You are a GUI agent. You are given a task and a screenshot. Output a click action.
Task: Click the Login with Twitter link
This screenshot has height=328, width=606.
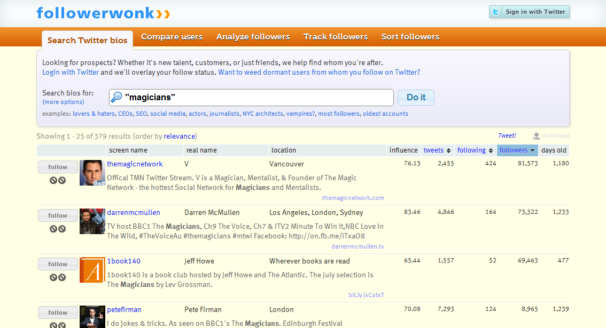(71, 72)
